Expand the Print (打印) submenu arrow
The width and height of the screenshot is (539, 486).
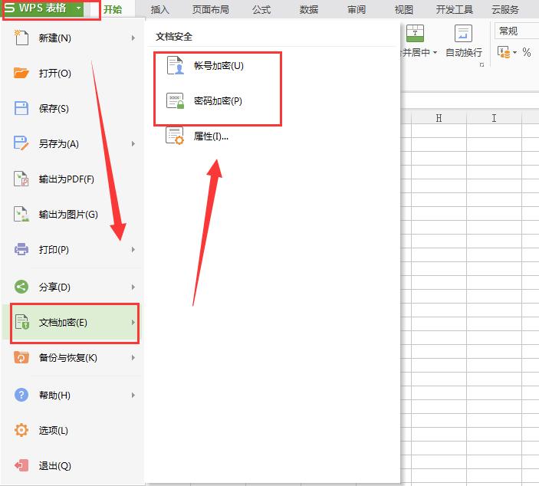133,250
